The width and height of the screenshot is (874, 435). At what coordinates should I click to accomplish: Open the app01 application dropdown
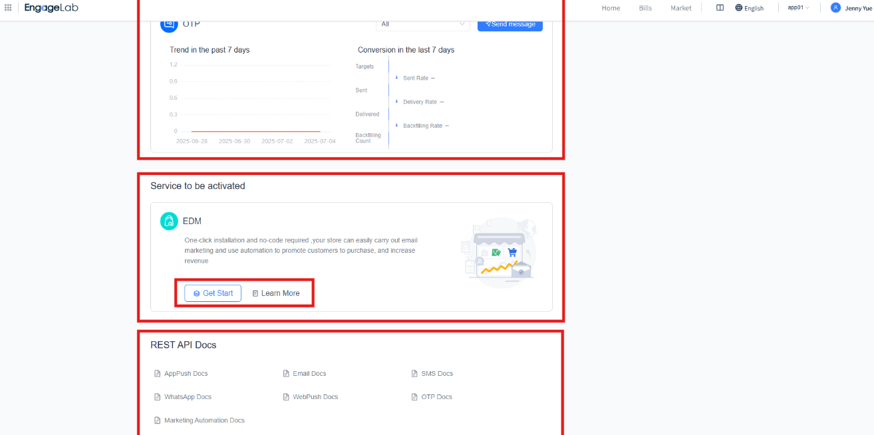798,8
